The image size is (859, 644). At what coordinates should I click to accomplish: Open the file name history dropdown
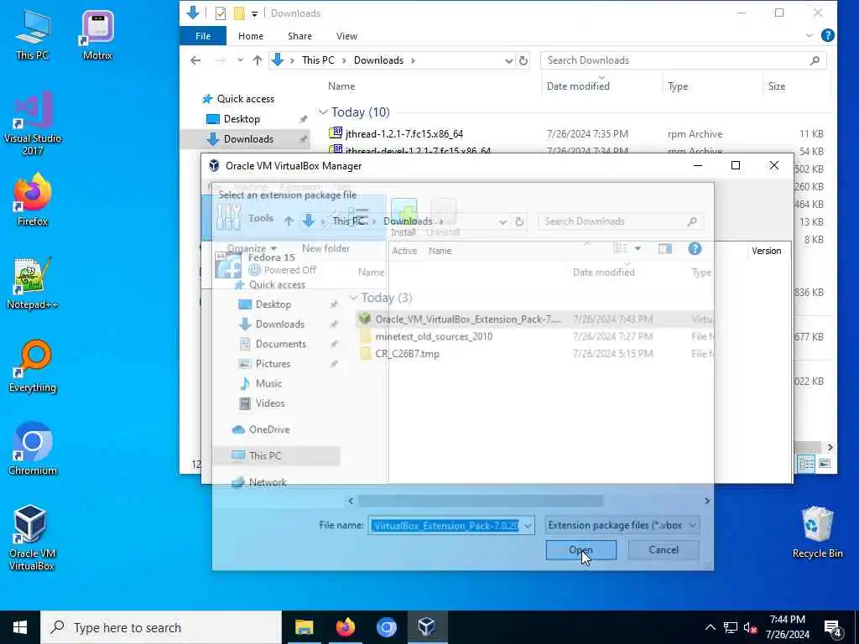(x=528, y=526)
